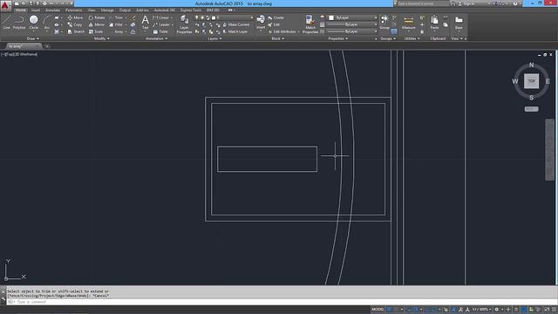Expand the Annotation panel
Viewport: 558px width, 314px height.
pyautogui.click(x=156, y=38)
